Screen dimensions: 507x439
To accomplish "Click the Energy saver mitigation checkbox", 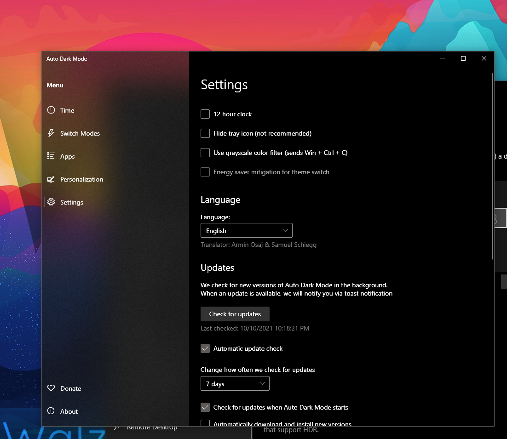I will [x=205, y=172].
